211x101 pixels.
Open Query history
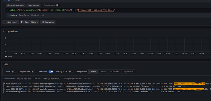pos(30,22)
